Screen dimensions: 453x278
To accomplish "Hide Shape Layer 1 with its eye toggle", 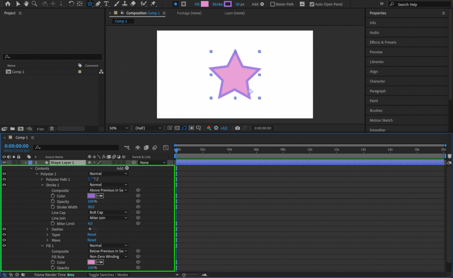I will [4, 162].
